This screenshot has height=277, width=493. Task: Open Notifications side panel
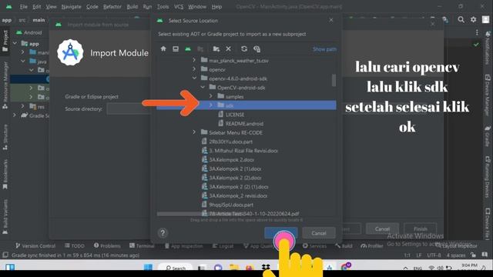coord(488,47)
